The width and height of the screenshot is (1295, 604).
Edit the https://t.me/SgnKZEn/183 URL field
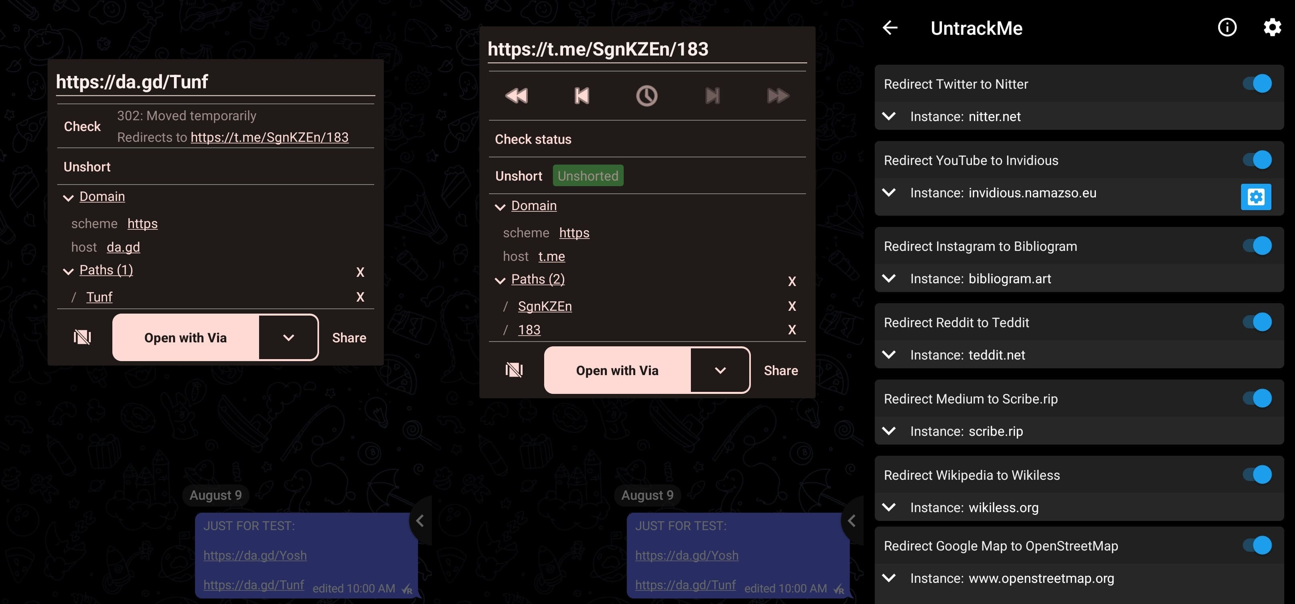tap(647, 49)
